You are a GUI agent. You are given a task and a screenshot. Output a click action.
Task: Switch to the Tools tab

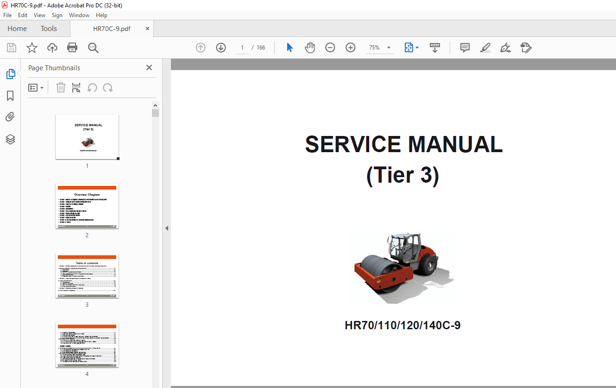49,29
